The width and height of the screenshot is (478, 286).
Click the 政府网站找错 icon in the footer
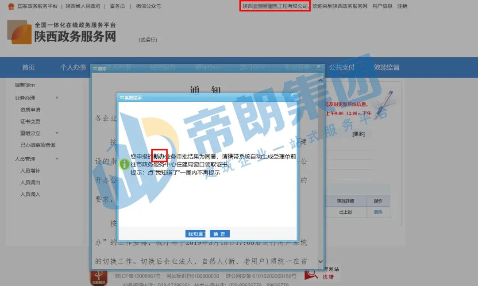pyautogui.click(x=322, y=273)
